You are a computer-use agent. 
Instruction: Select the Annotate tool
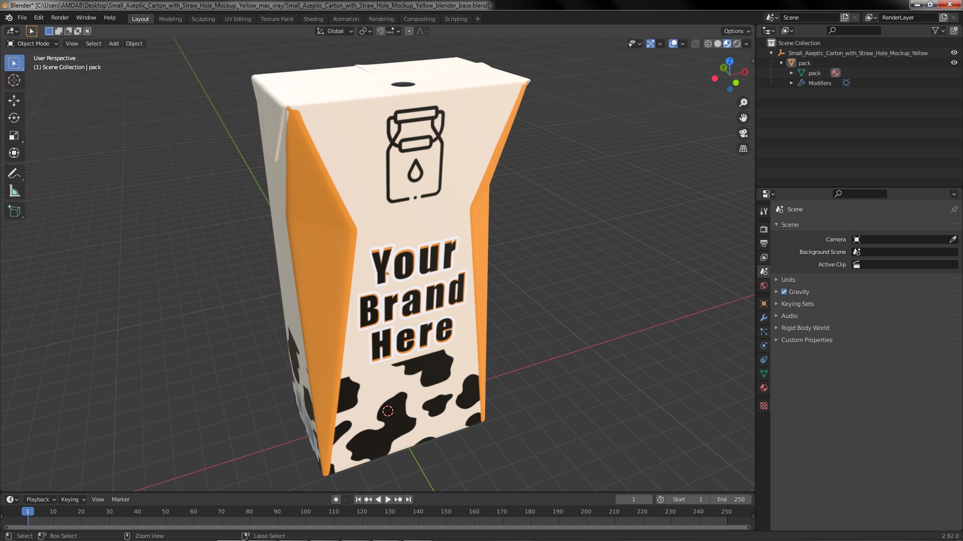pyautogui.click(x=14, y=174)
